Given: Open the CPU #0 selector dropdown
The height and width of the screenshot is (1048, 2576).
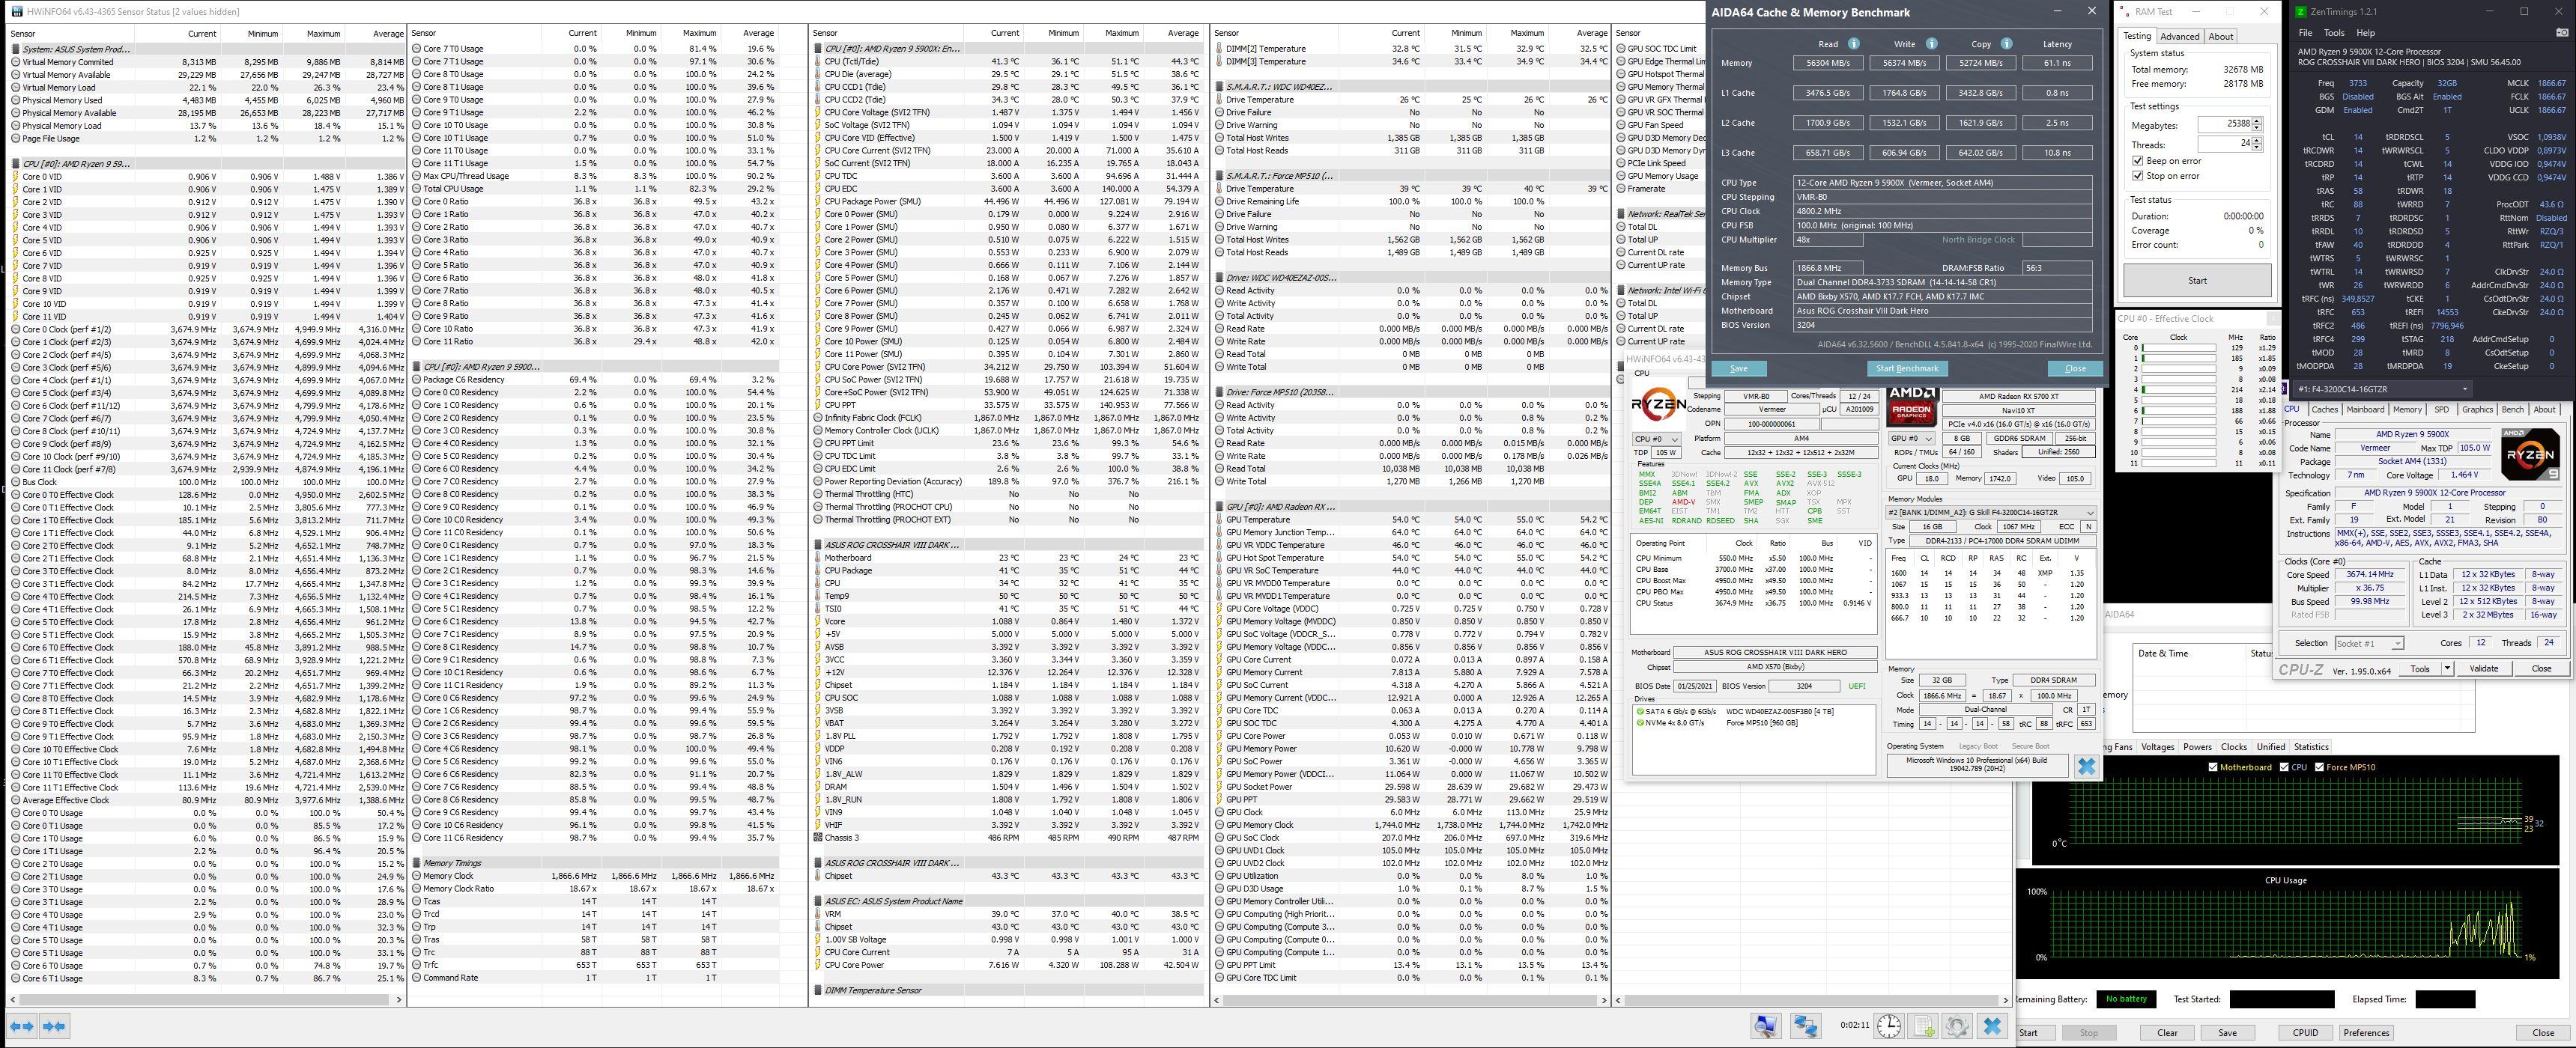Looking at the screenshot, I should coord(1656,439).
